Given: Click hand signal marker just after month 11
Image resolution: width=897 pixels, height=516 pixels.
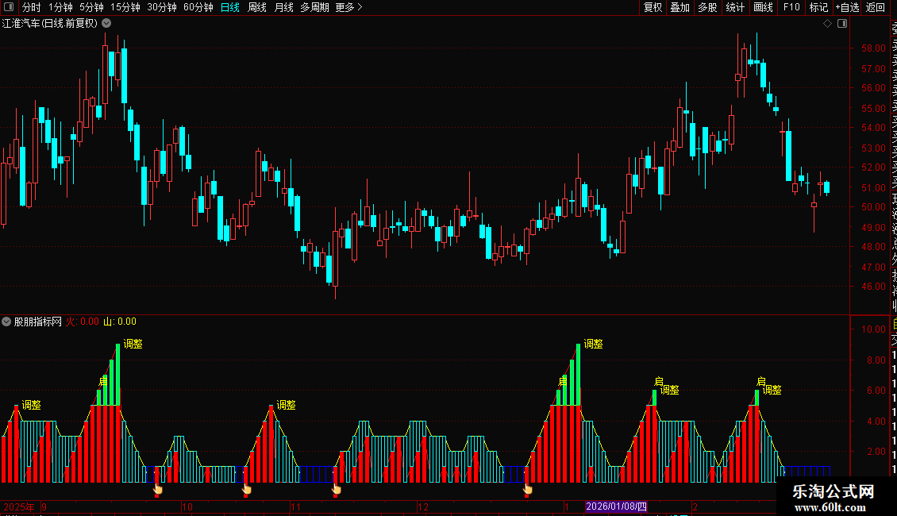Looking at the screenshot, I should 337,488.
